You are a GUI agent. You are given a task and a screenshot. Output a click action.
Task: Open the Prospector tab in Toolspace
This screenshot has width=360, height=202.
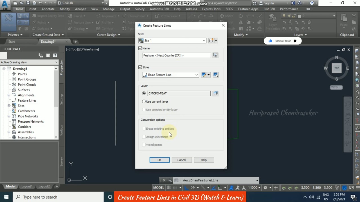click(61, 67)
